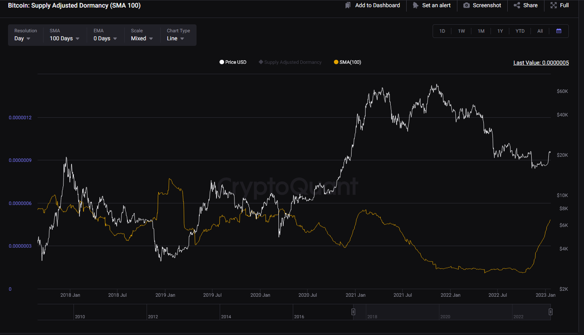Click the Set an alert icon
This screenshot has width=584, height=335.
pos(415,5)
